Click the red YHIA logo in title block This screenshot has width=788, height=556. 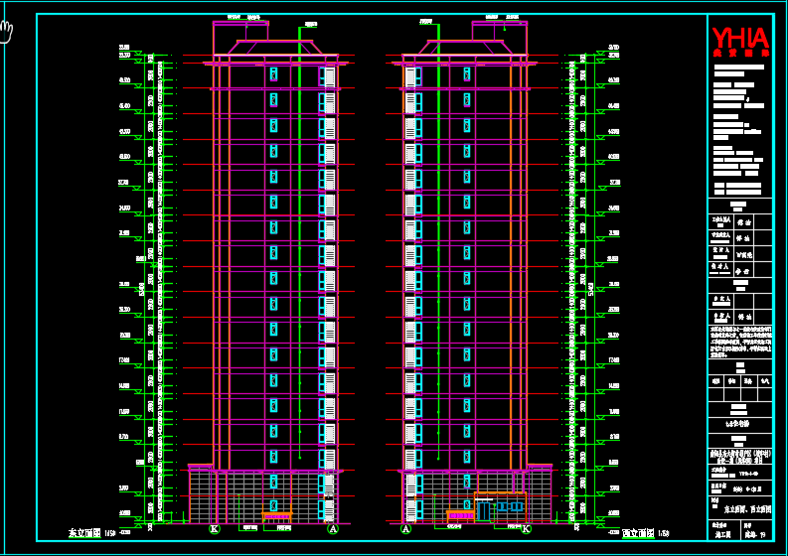[x=740, y=42]
